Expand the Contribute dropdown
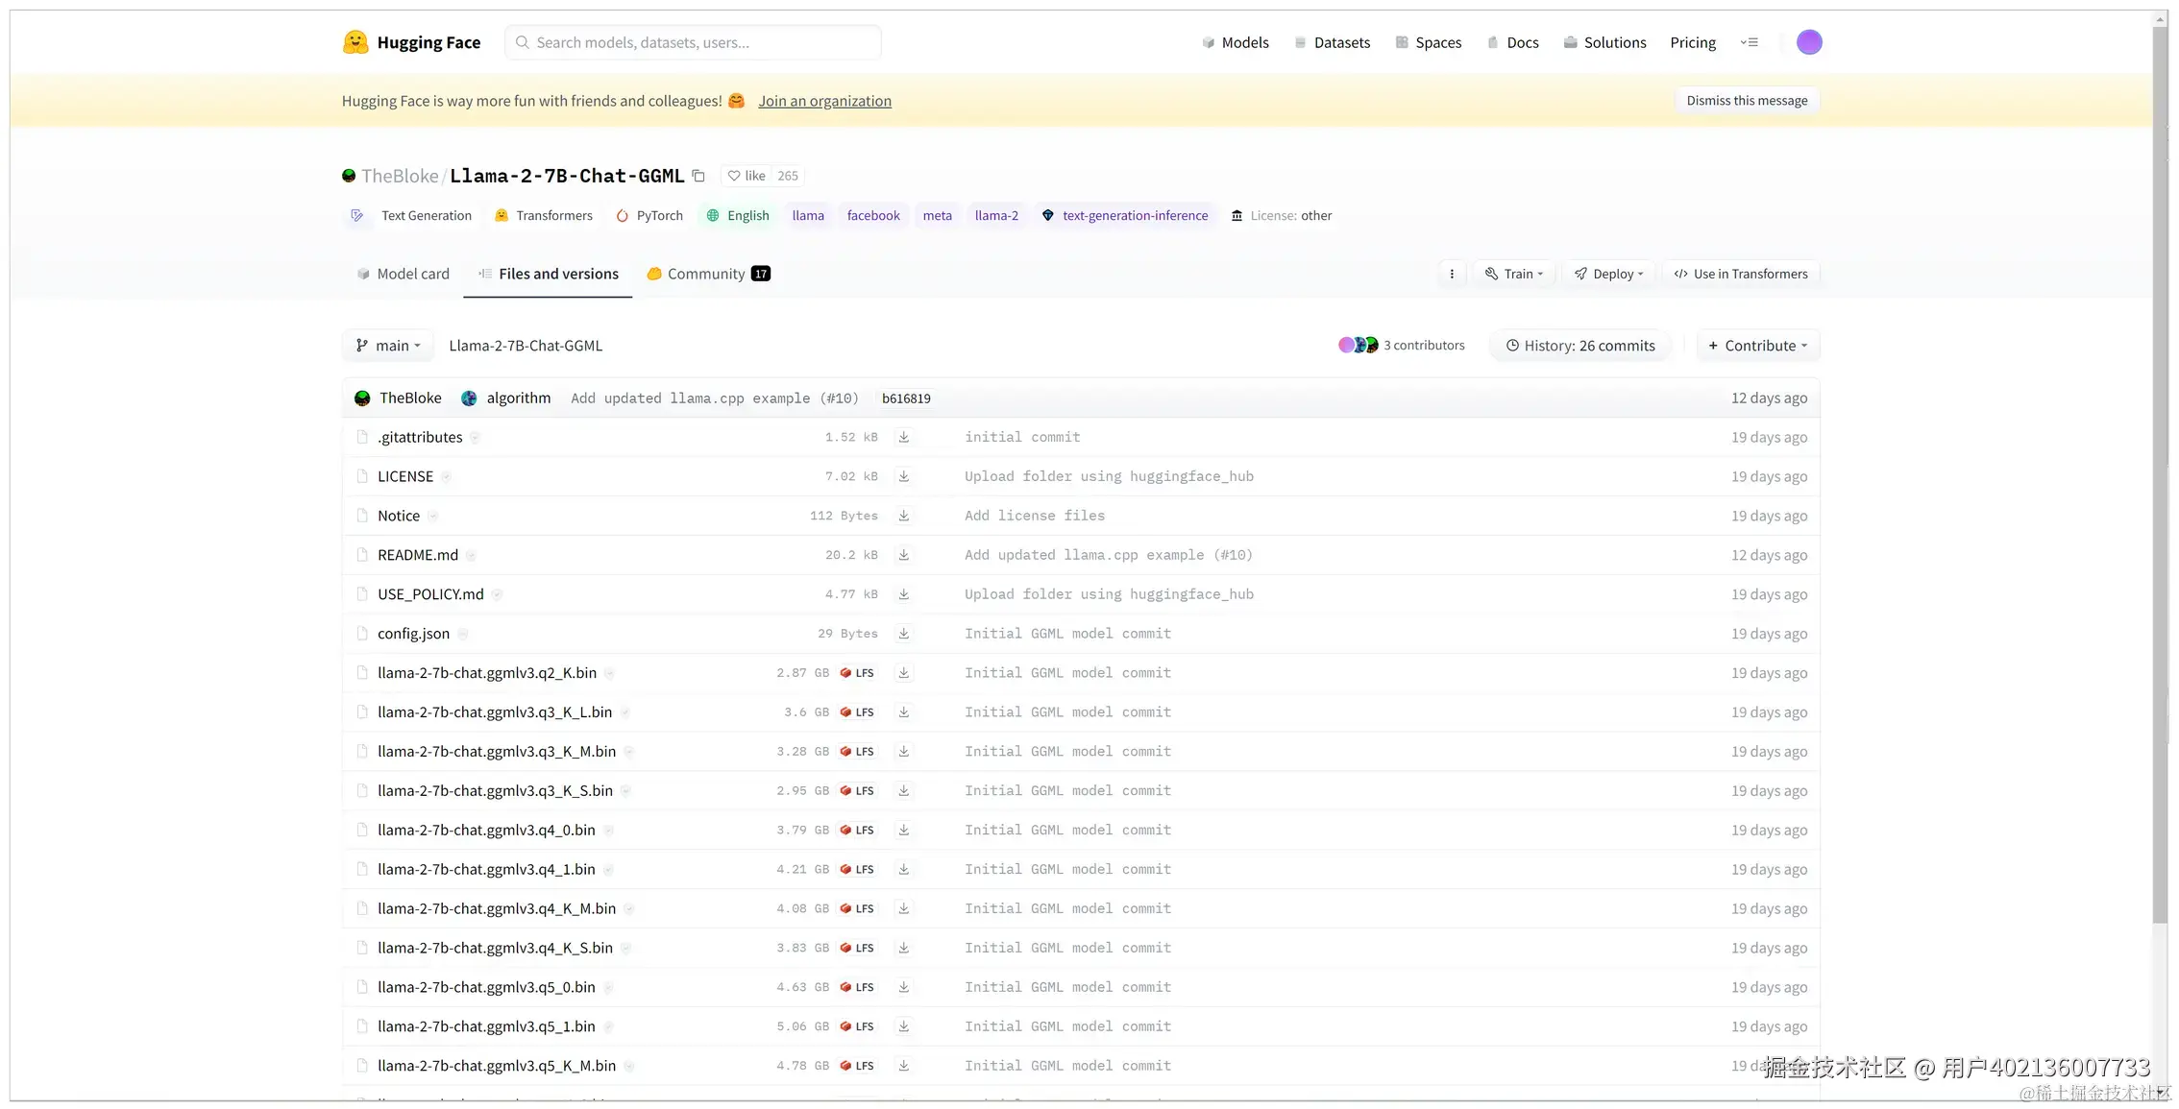This screenshot has width=2179, height=1109. click(1757, 346)
